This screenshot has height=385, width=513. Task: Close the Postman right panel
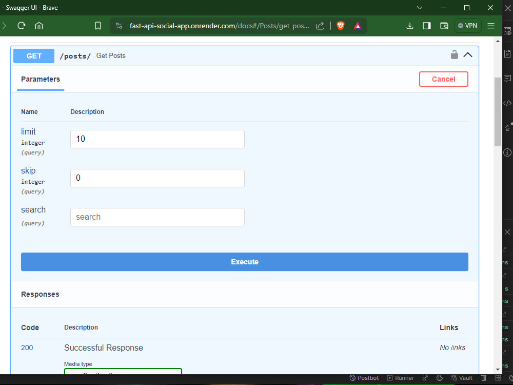[507, 232]
